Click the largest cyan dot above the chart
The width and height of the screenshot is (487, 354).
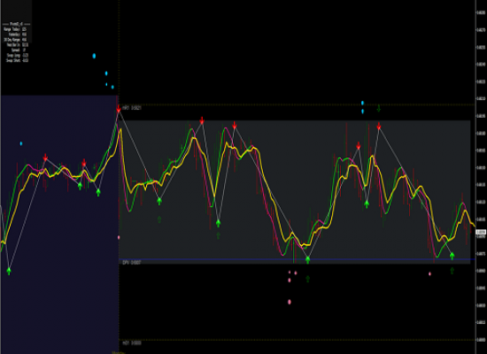(94, 56)
